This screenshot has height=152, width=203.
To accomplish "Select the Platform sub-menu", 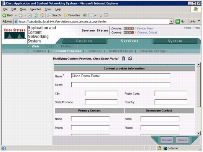I will pyautogui.click(x=67, y=46).
